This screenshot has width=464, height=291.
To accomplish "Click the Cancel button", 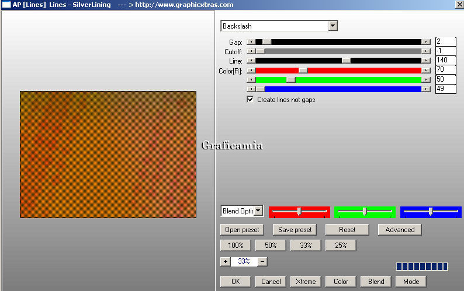I will (x=271, y=282).
